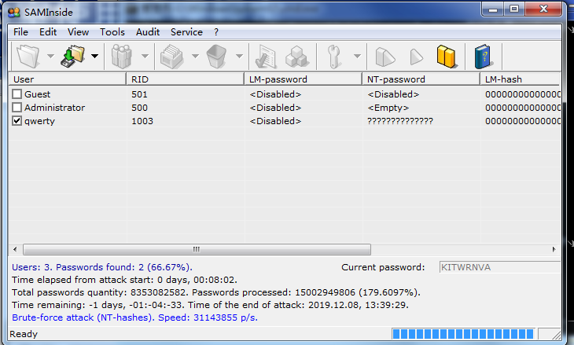Click the Current password field showing KITWRNVA
574x345 pixels.
(x=499, y=267)
